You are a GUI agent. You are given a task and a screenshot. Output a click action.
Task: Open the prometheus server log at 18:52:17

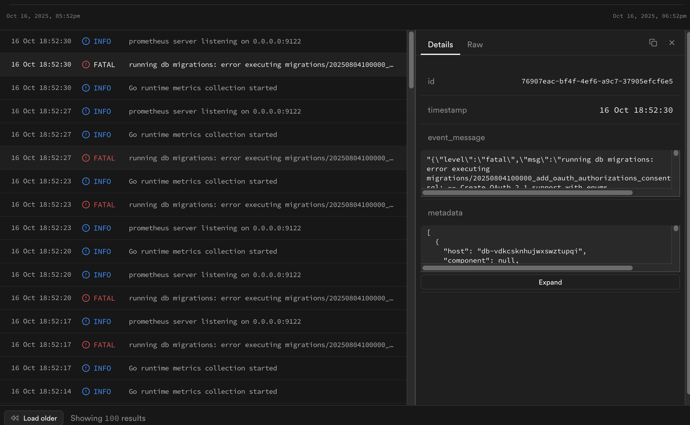[215, 321]
